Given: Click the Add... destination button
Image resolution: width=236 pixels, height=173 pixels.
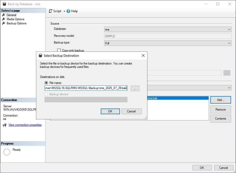Looking at the screenshot, I should (x=220, y=100).
